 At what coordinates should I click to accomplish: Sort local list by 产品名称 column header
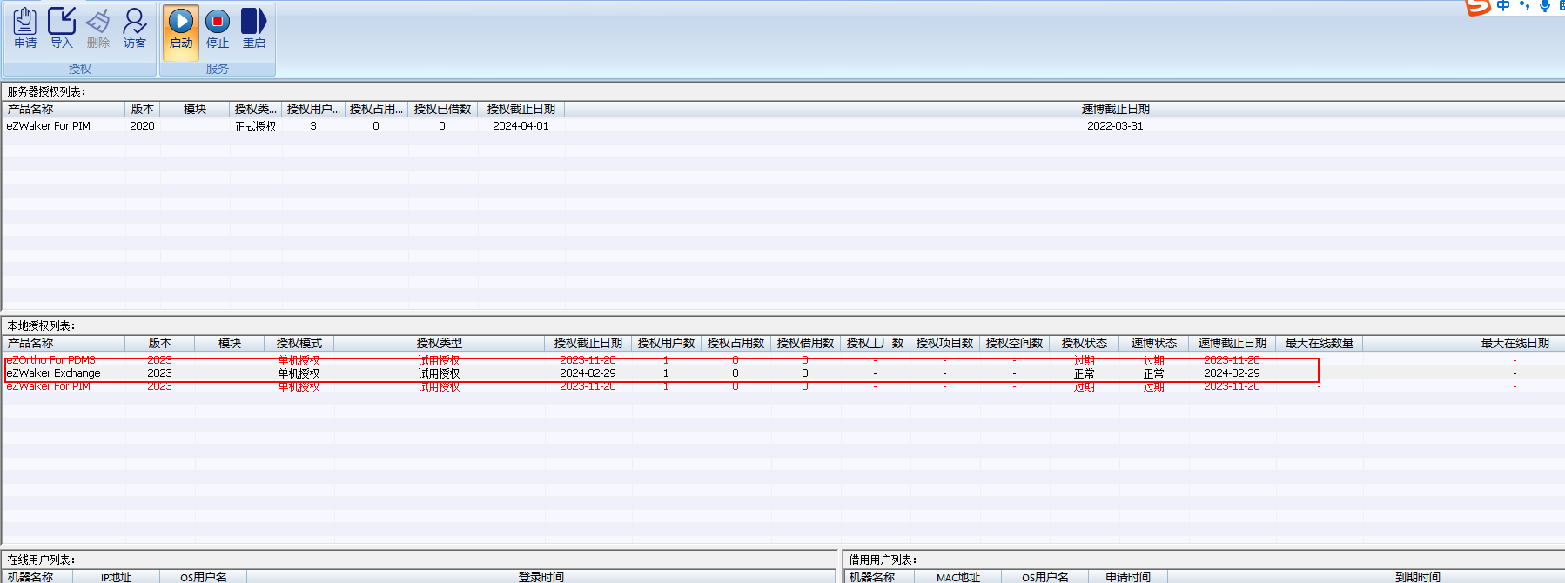point(64,343)
